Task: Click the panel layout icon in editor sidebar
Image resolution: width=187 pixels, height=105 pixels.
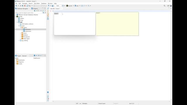Action: [48, 19]
